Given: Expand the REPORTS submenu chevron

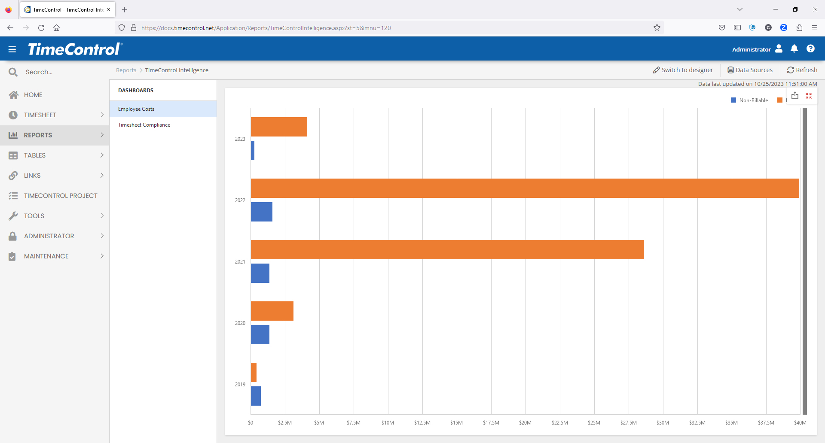Looking at the screenshot, I should [x=102, y=135].
